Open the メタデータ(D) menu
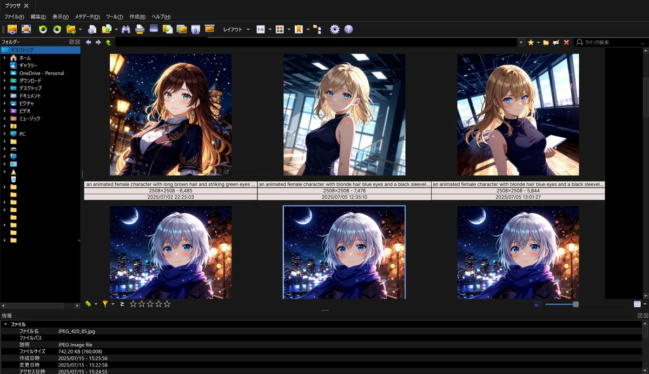649x374 pixels. point(87,17)
